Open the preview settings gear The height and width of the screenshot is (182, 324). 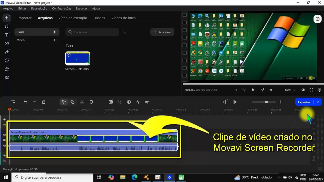(319, 90)
